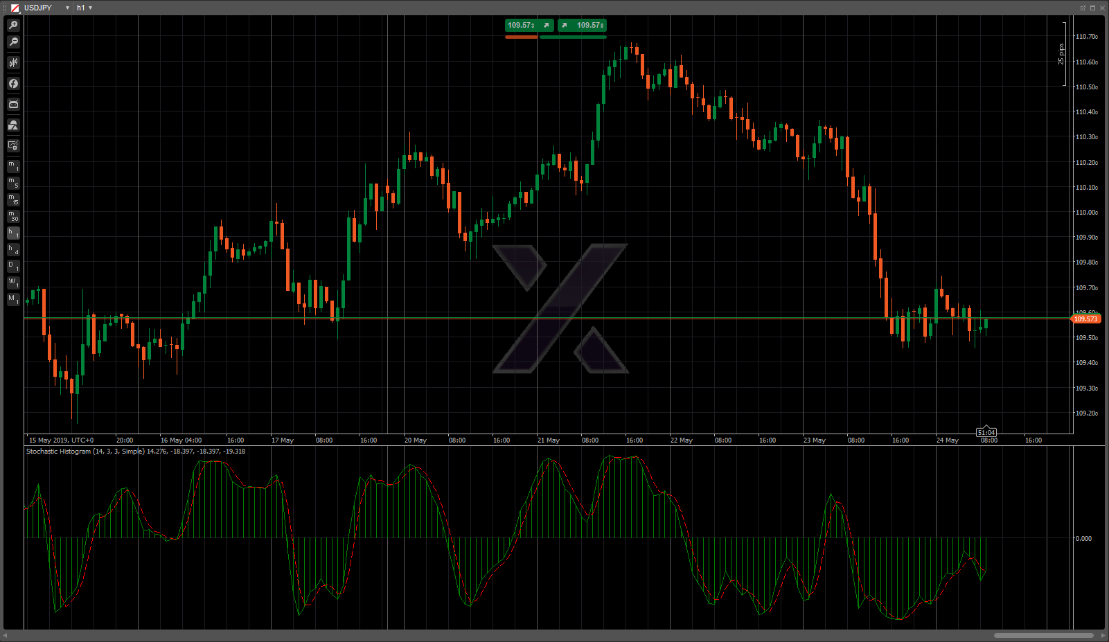Image resolution: width=1109 pixels, height=642 pixels.
Task: Click the 16 May 04:00 time label
Action: (181, 440)
